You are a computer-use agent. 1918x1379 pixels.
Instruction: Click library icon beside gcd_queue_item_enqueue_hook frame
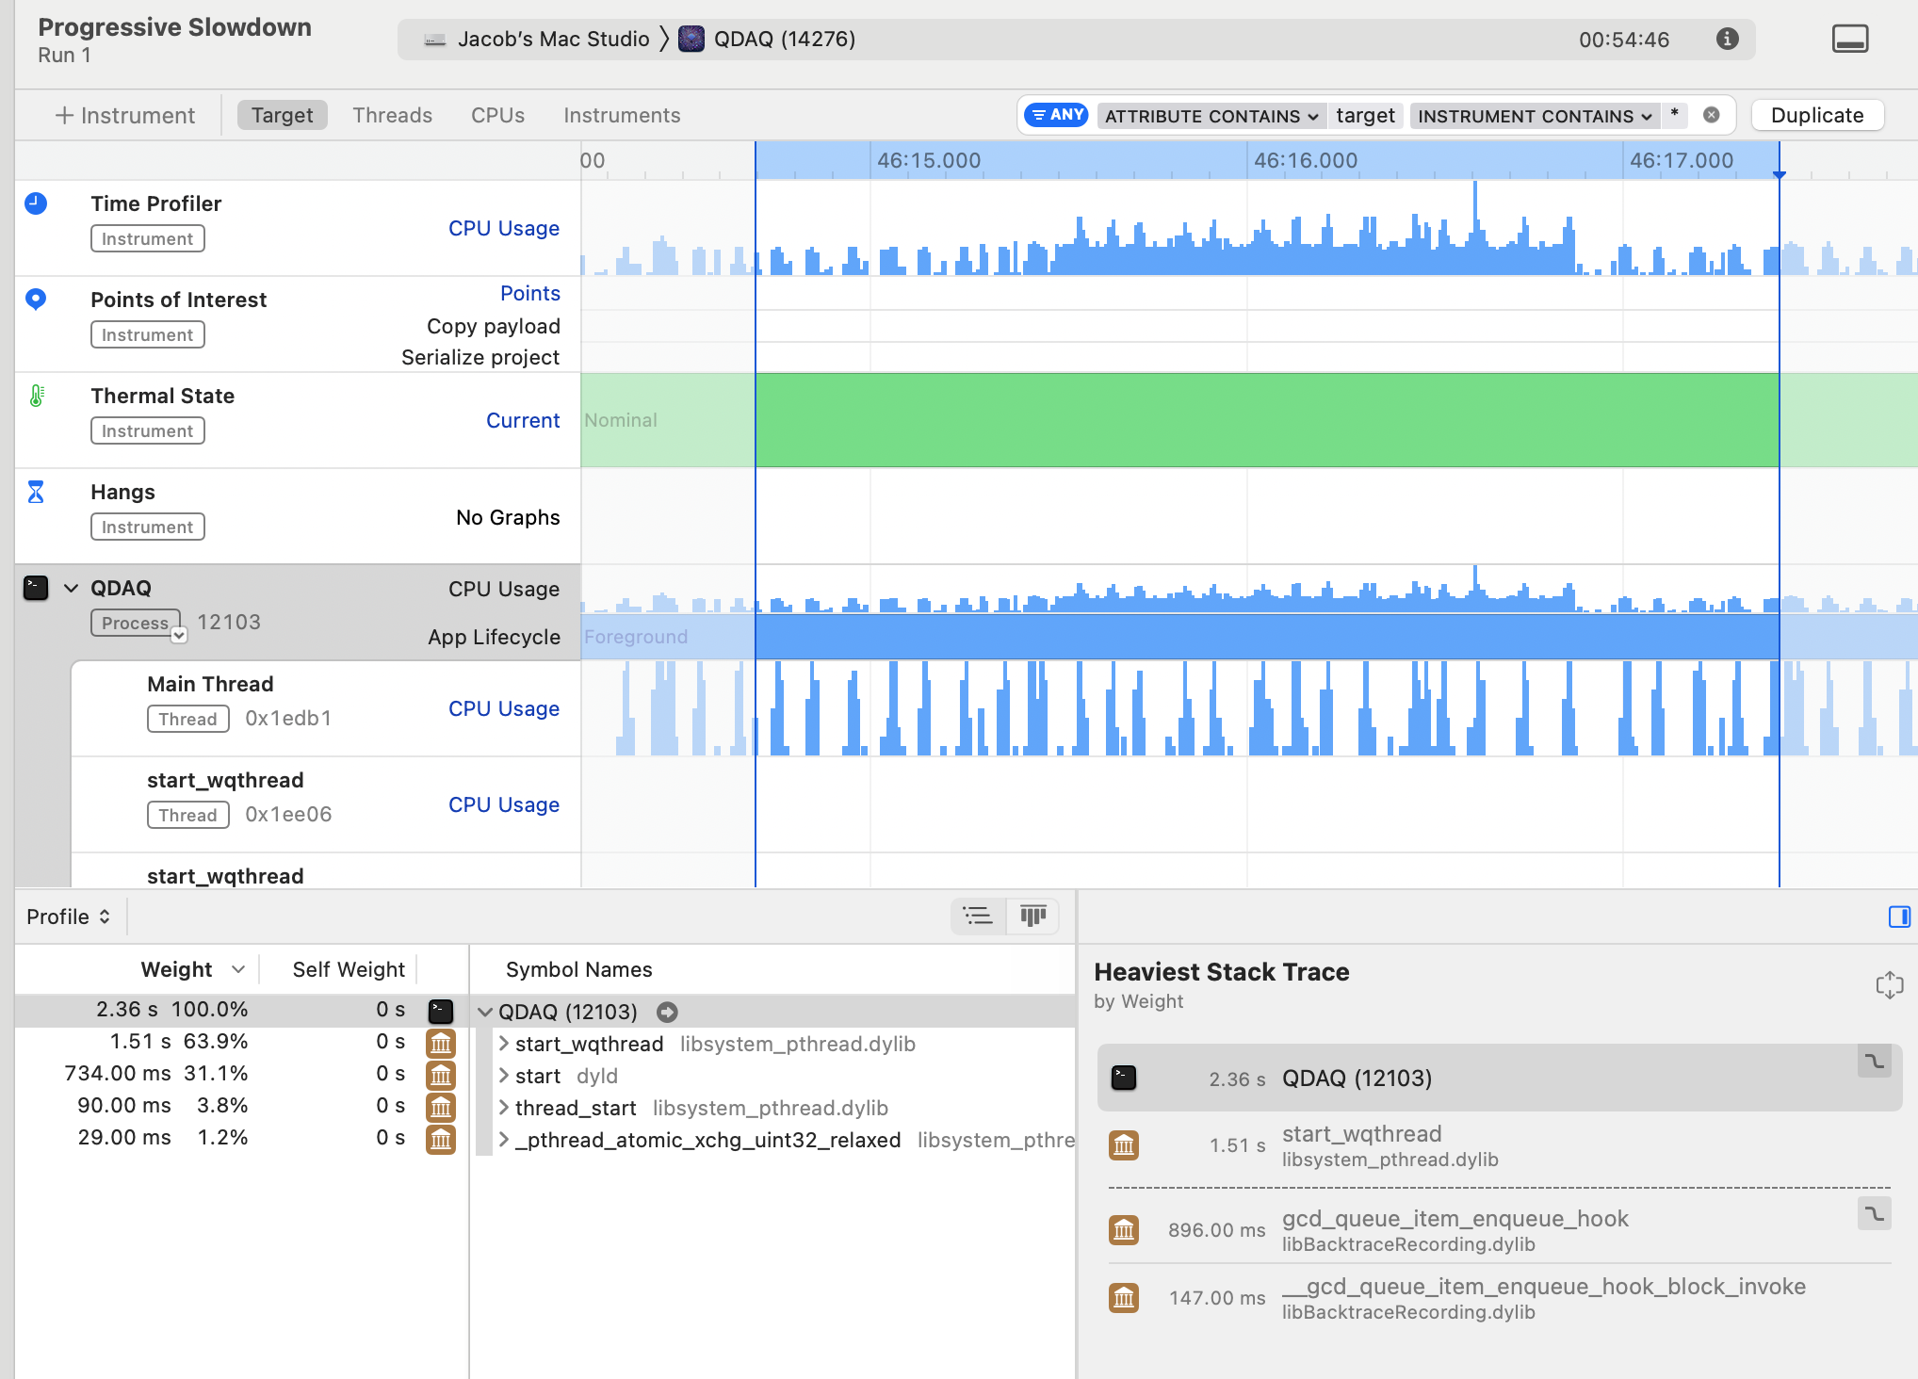click(1123, 1230)
